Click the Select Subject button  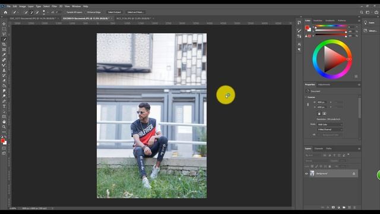coord(114,12)
